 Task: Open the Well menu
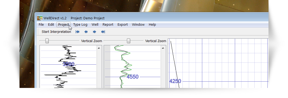coord(95,25)
